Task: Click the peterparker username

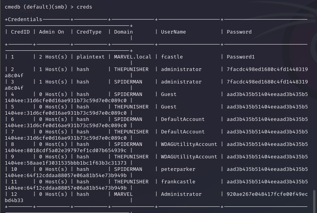Action: 178,169
